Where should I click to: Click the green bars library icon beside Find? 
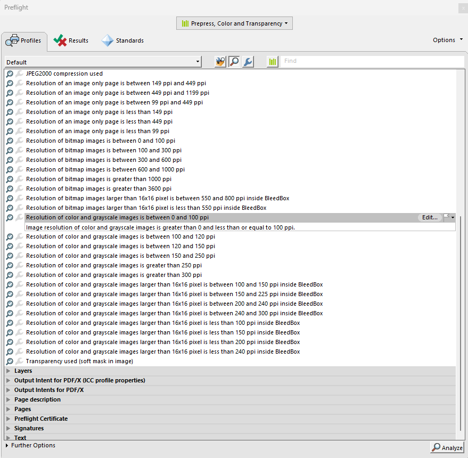click(x=273, y=62)
